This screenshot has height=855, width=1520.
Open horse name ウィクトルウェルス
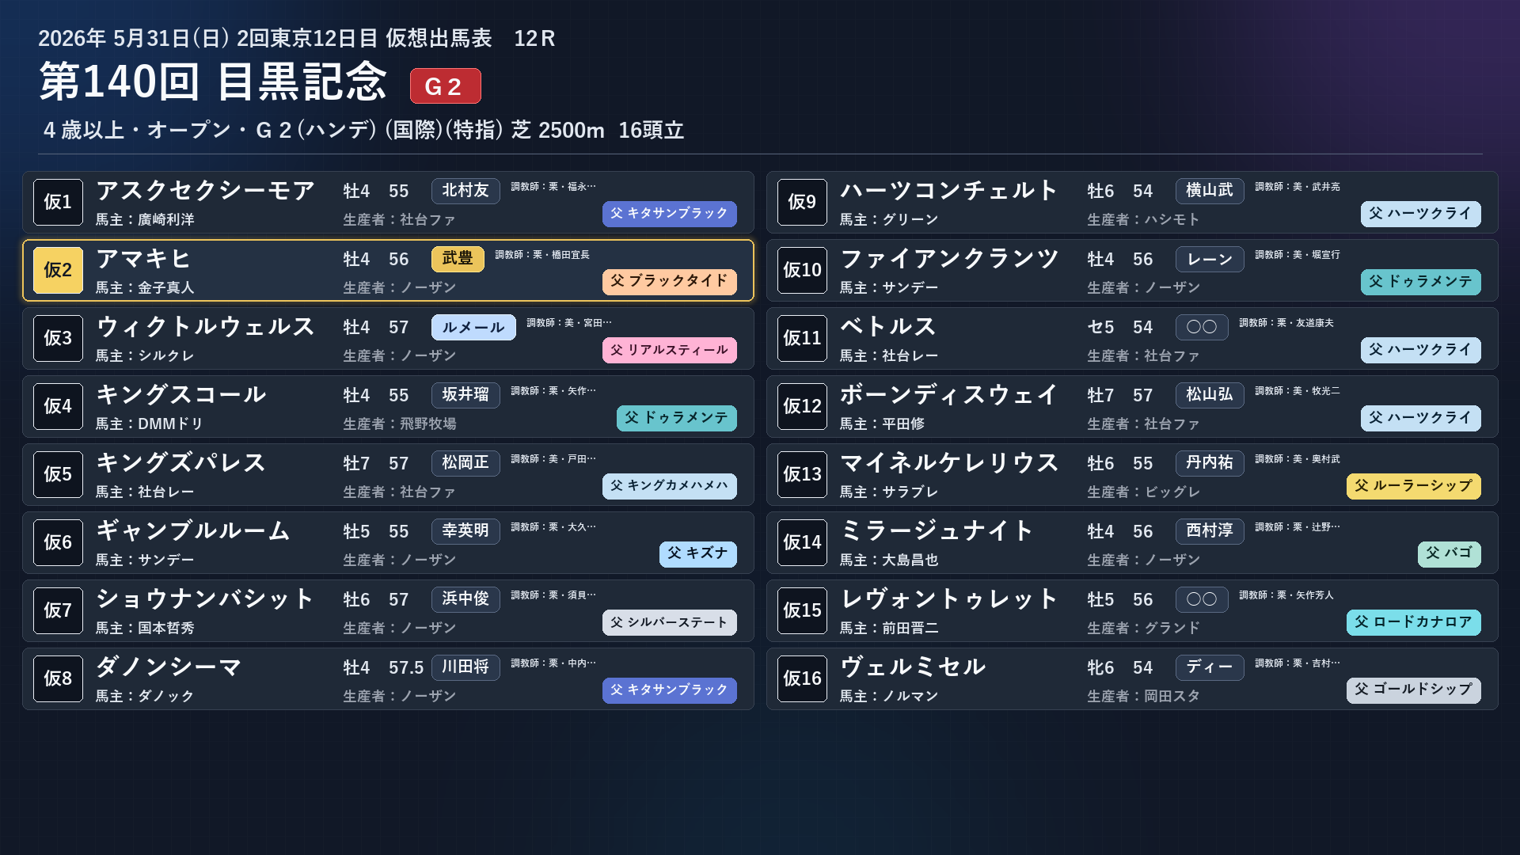pyautogui.click(x=205, y=327)
